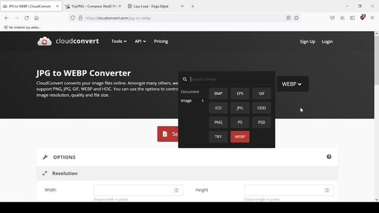Choose TIFF format

(219, 137)
